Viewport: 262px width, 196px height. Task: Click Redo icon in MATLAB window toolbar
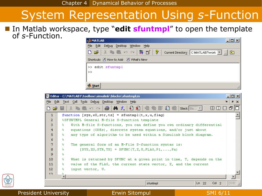(133, 52)
